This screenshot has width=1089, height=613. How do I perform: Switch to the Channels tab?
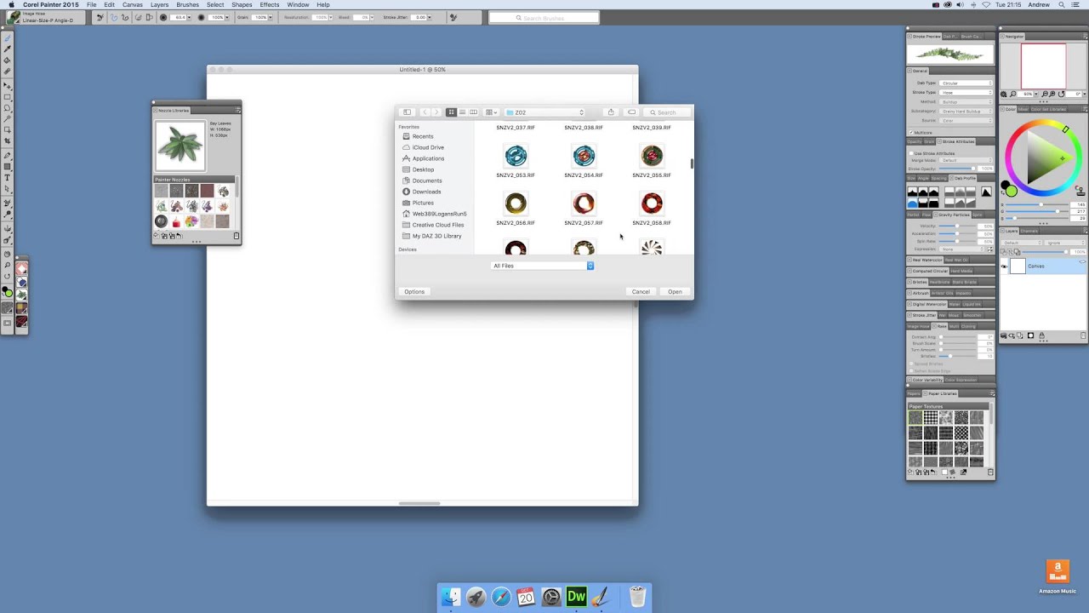[1029, 231]
